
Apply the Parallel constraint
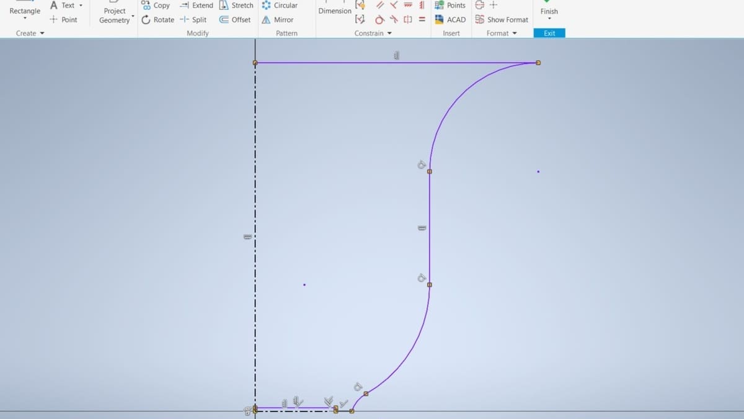pyautogui.click(x=379, y=5)
